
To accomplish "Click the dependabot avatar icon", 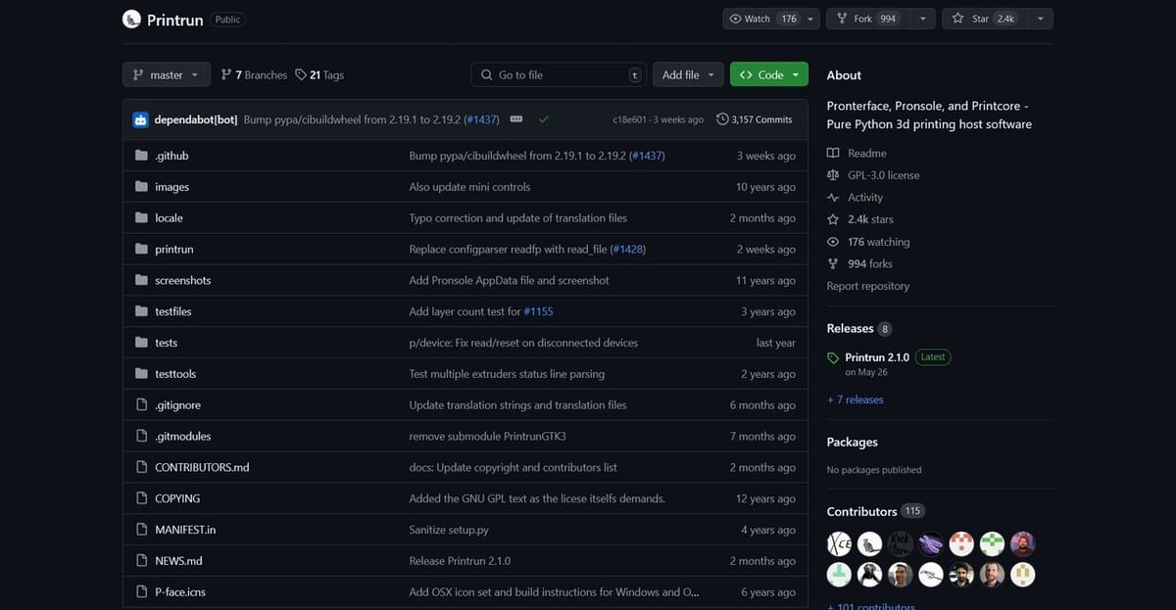I will (141, 119).
